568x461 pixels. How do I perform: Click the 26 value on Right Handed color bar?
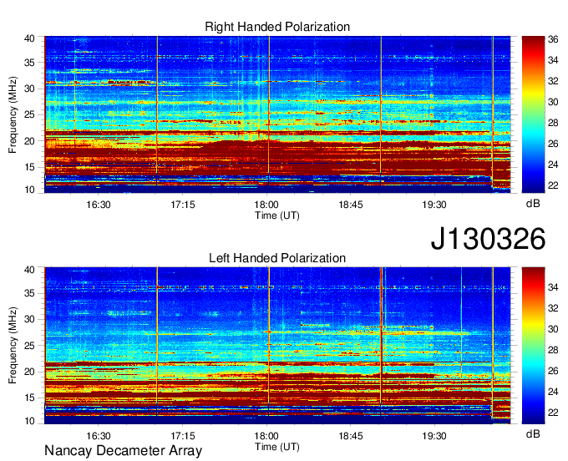tap(553, 144)
